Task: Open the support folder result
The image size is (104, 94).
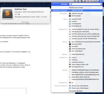Action: point(74,21)
